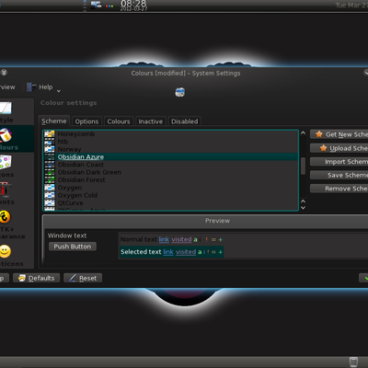Select the Norway colour scheme
This screenshot has height=368, width=368.
click(x=170, y=149)
